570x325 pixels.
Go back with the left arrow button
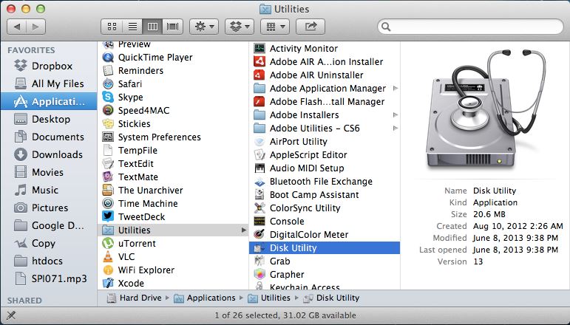point(17,27)
